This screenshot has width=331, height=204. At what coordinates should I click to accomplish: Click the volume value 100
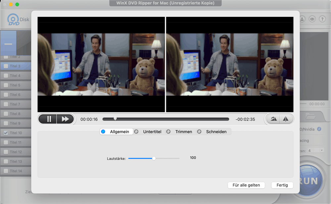coord(193,158)
